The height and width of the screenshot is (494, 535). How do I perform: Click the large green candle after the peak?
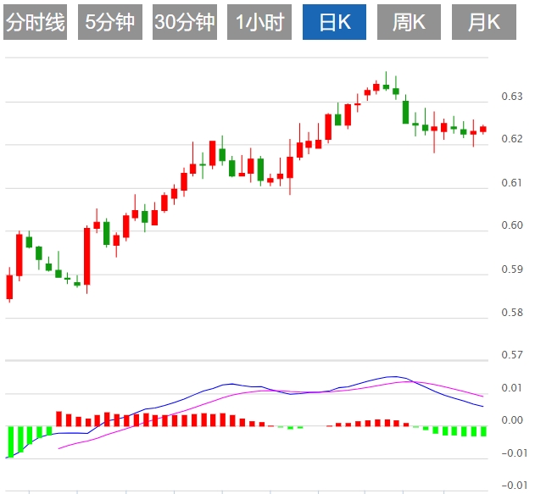[x=405, y=112]
